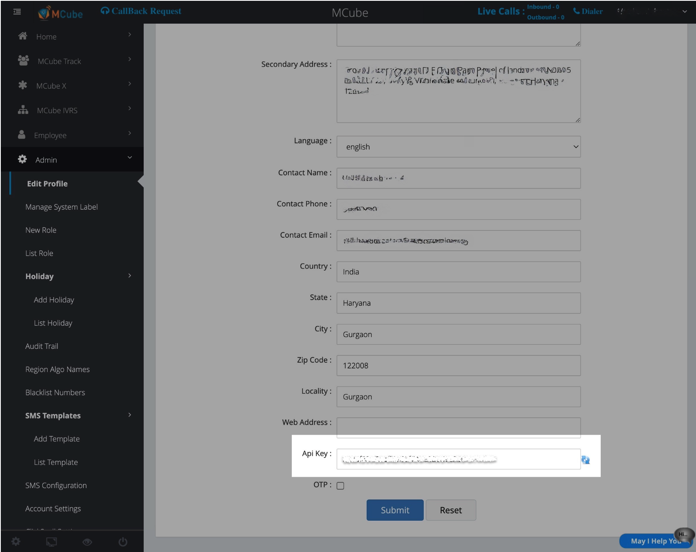Toggle the eye icon in bottom bar
696x552 pixels.
coord(87,542)
